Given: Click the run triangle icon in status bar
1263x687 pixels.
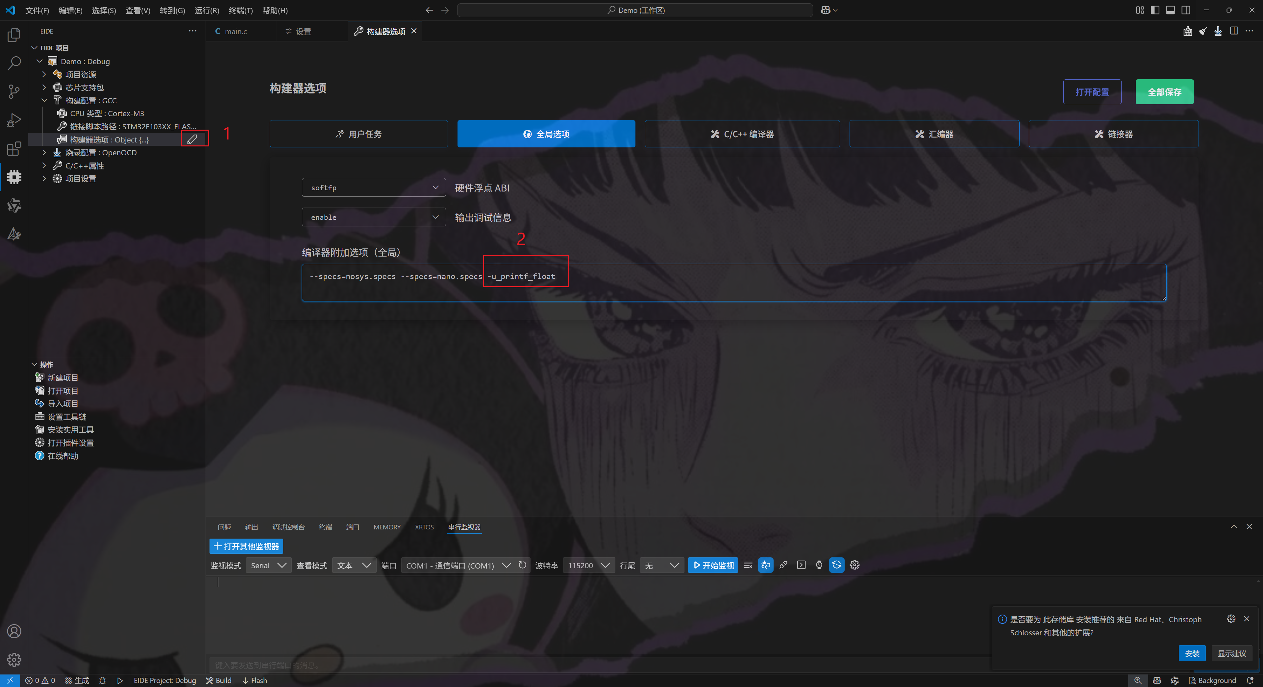Looking at the screenshot, I should [x=120, y=681].
